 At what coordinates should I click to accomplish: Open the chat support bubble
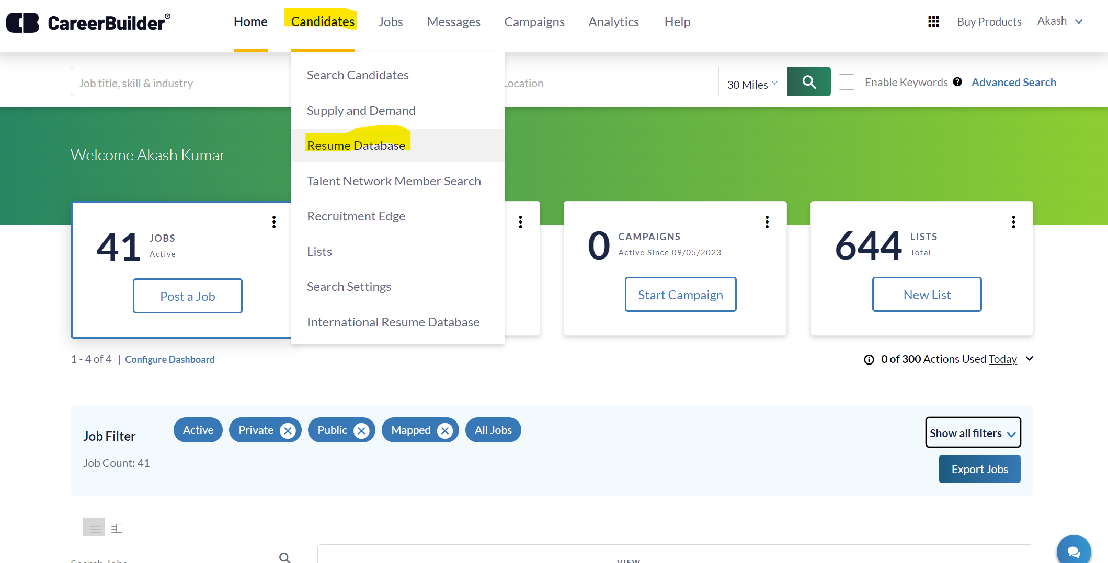click(x=1073, y=551)
